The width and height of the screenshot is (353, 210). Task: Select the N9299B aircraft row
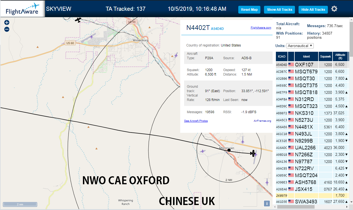[x=312, y=141]
